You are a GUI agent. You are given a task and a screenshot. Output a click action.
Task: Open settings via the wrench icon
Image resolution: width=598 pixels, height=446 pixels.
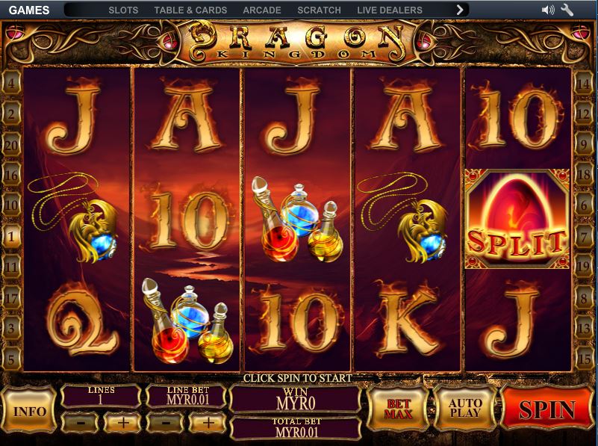567,10
